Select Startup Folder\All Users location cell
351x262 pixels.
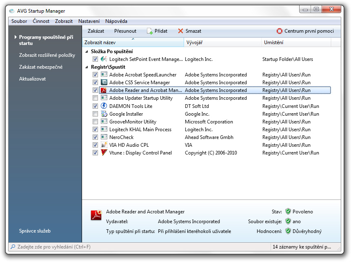click(288, 59)
